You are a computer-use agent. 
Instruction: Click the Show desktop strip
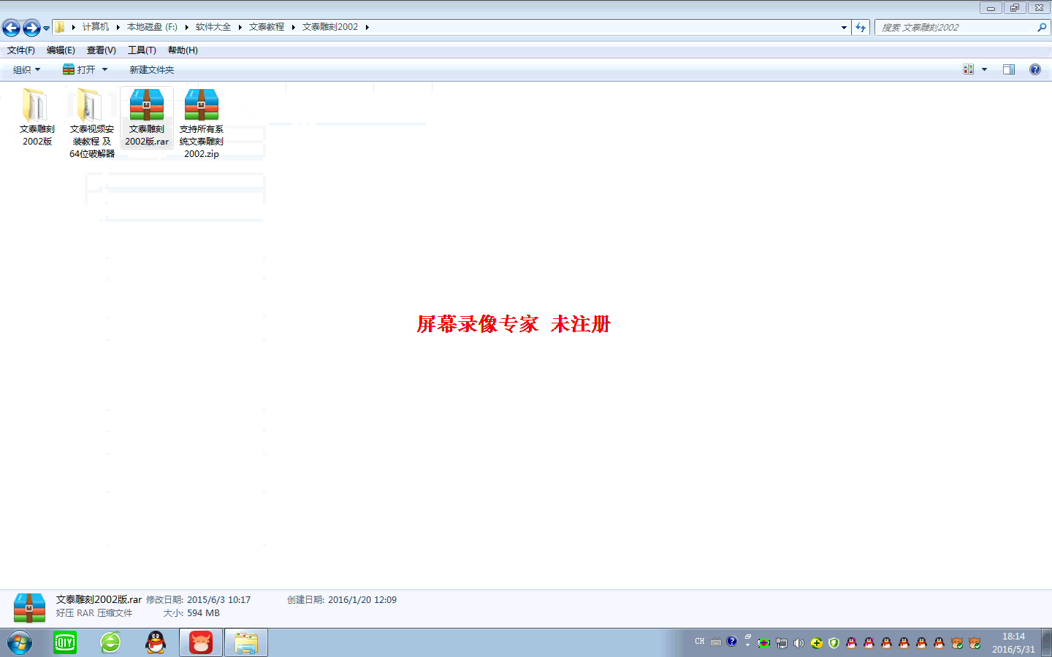coord(1046,642)
